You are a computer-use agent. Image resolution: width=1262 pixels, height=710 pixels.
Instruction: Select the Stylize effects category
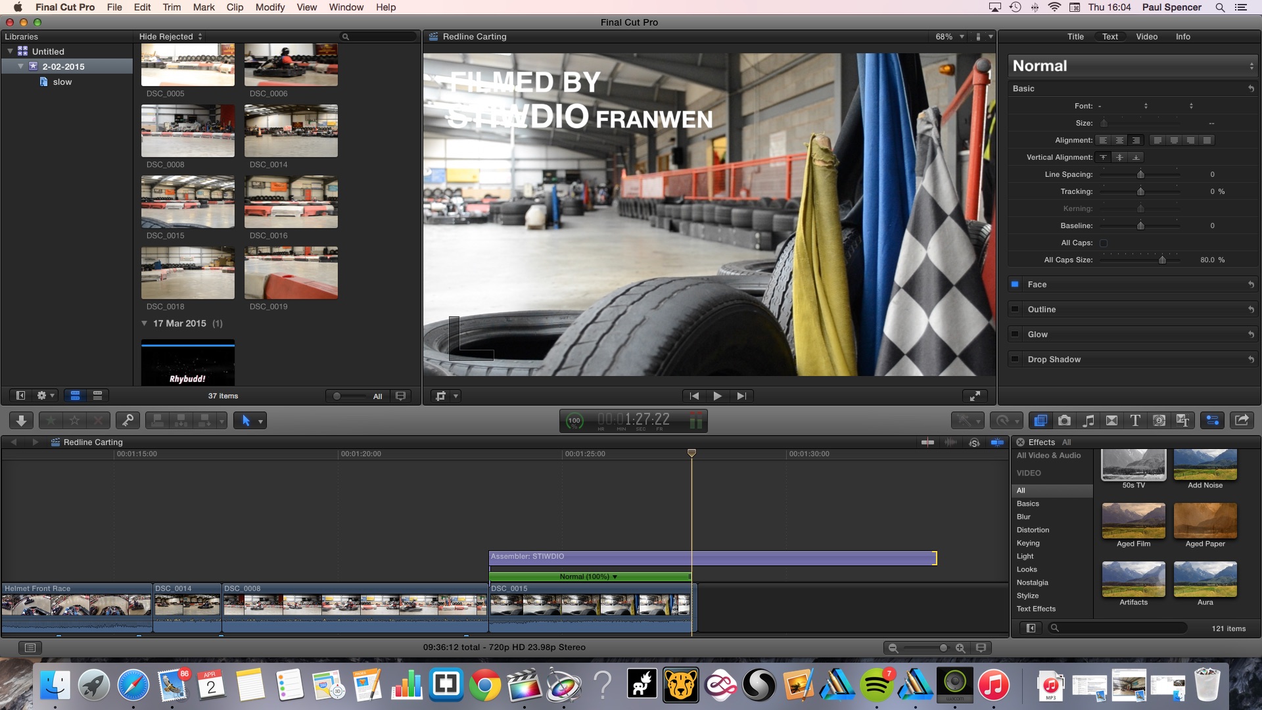(1027, 596)
